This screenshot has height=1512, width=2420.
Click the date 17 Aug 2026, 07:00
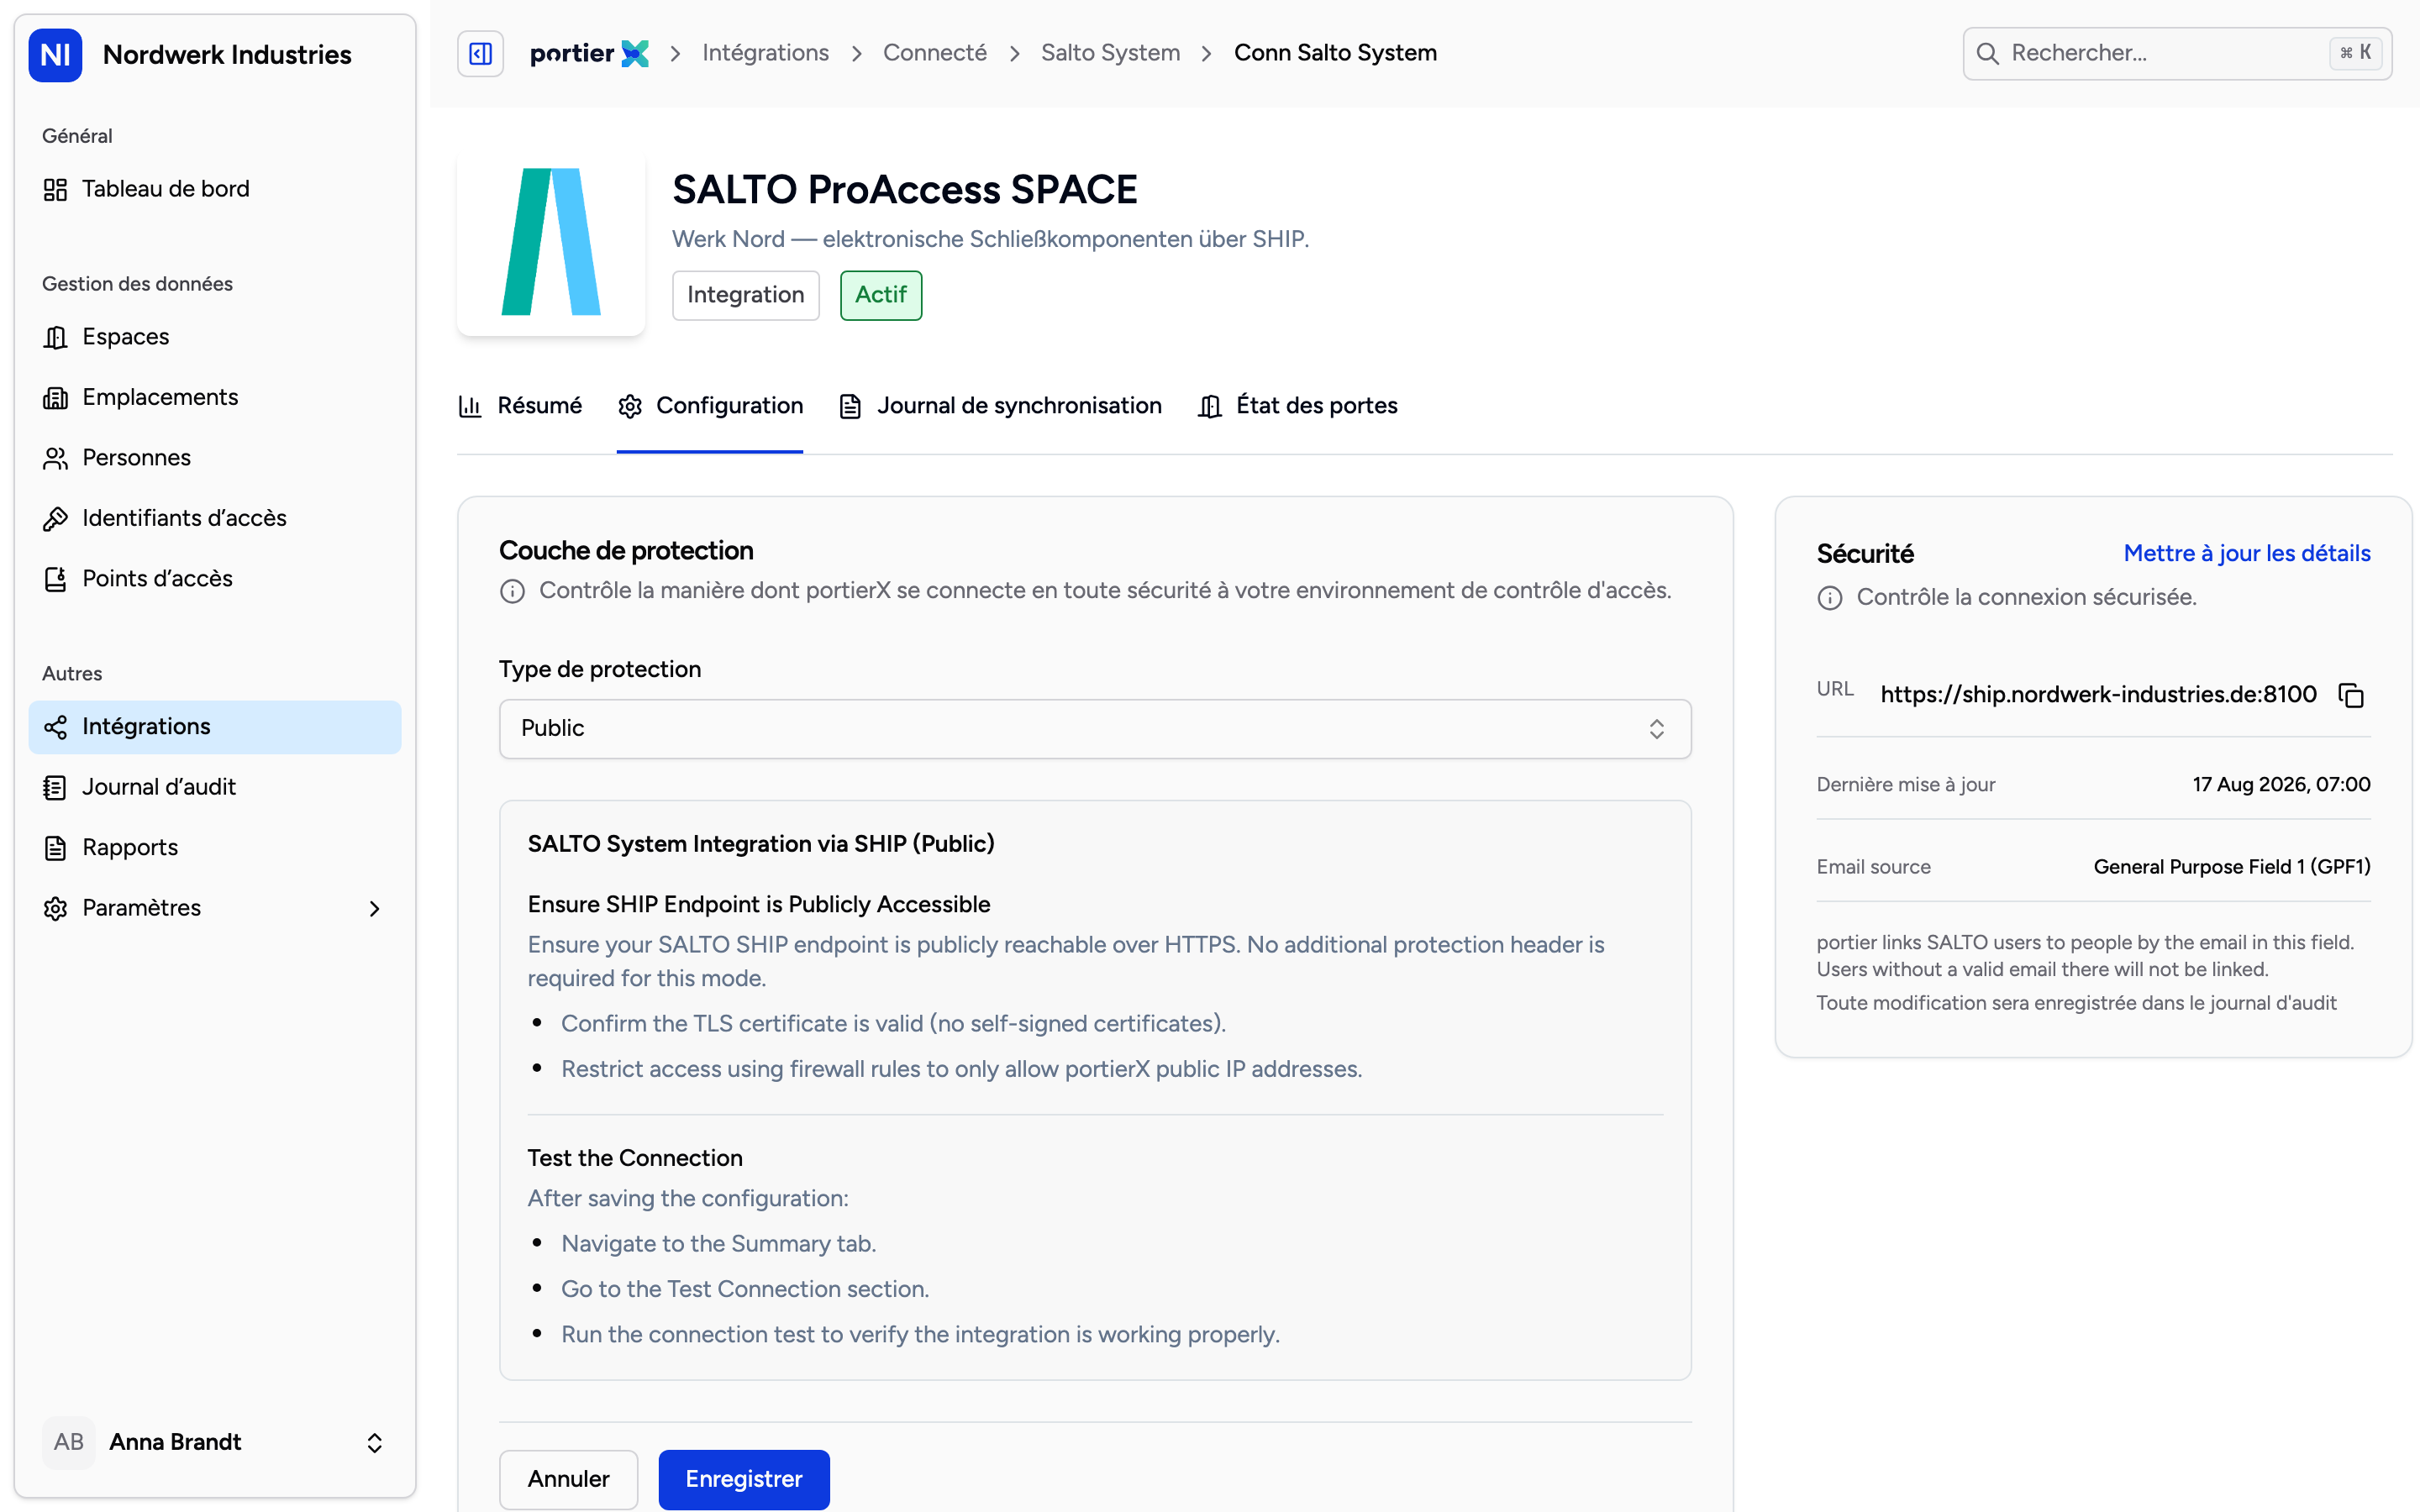pyautogui.click(x=2281, y=785)
